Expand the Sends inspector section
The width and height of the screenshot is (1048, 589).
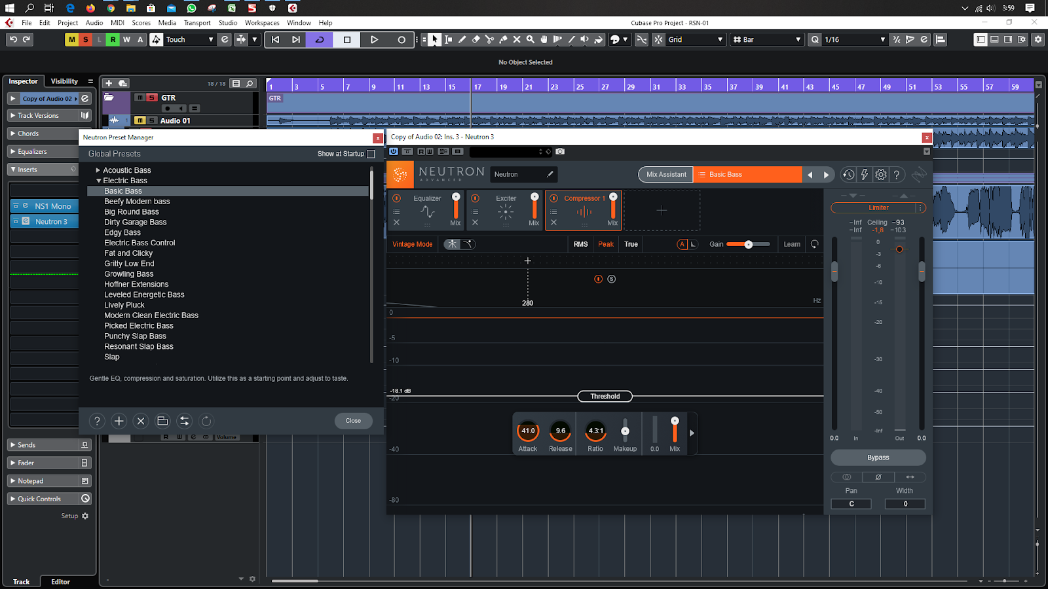click(x=12, y=445)
